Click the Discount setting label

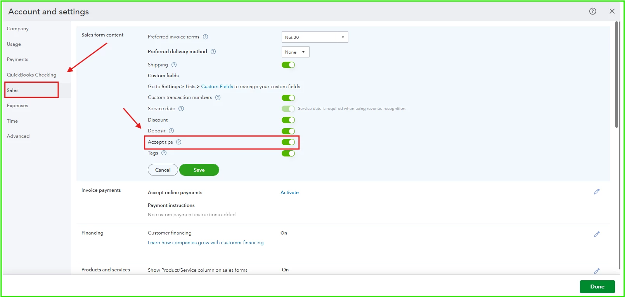pyautogui.click(x=158, y=120)
